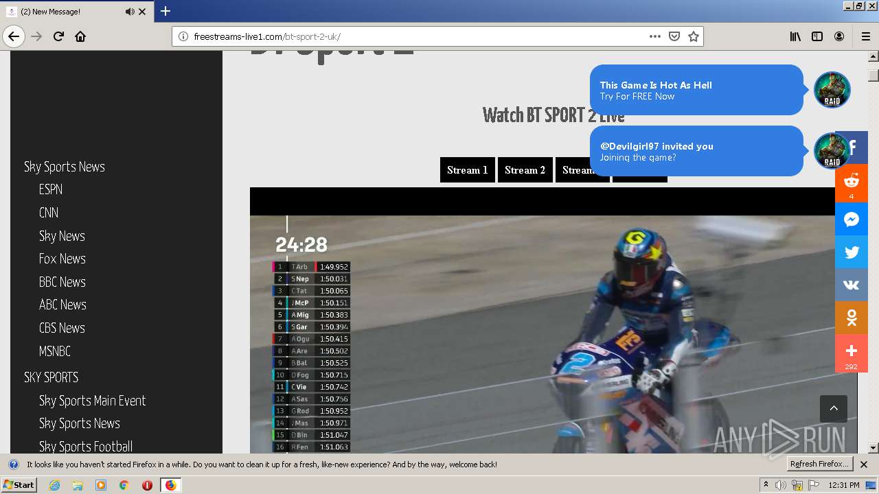Open a new browser tab
The width and height of the screenshot is (879, 494).
point(165,11)
